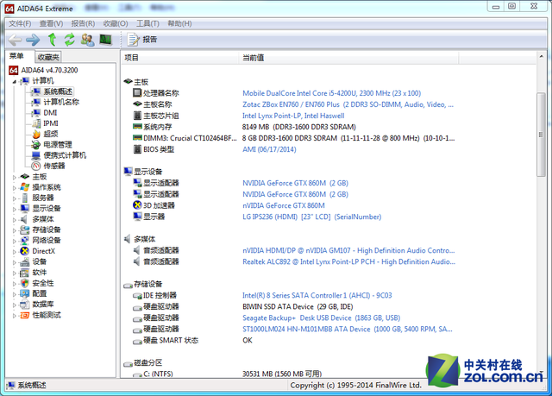
Task: Open the Realtek ALC892 audio adapter link
Action: click(x=348, y=261)
